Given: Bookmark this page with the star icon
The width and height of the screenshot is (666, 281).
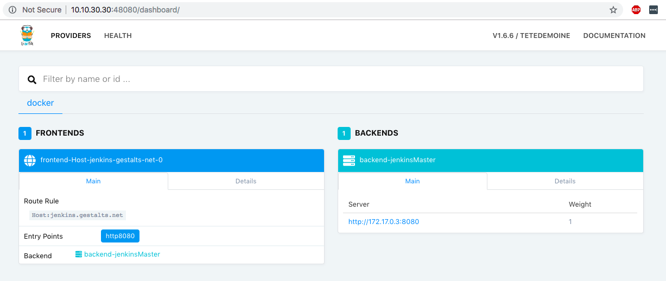Looking at the screenshot, I should [x=613, y=10].
